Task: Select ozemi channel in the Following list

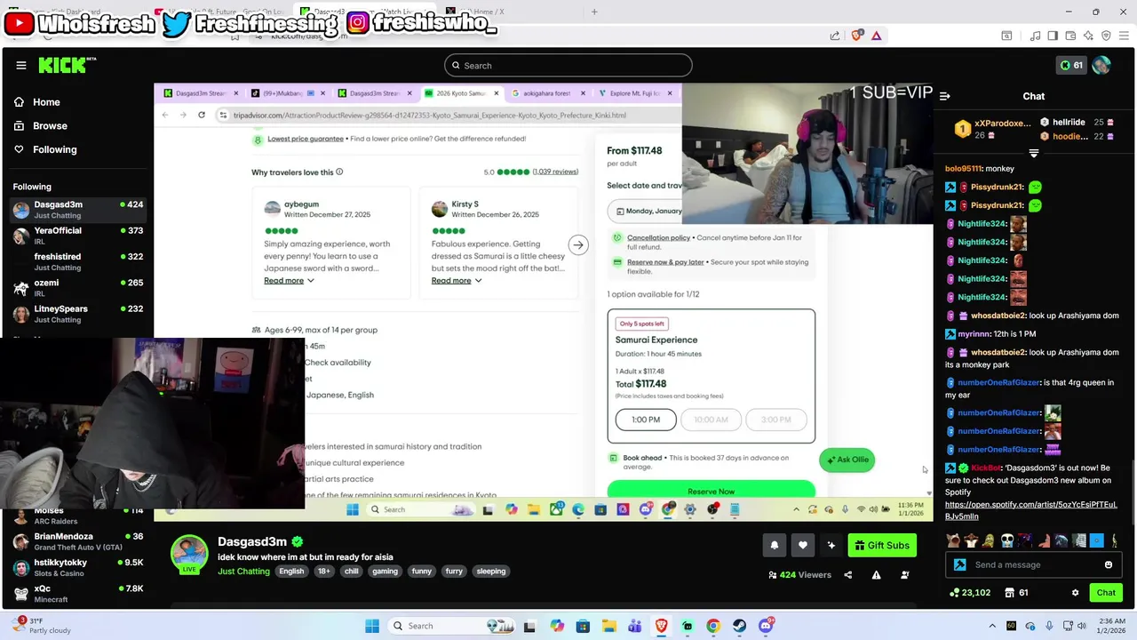Action: (77, 287)
